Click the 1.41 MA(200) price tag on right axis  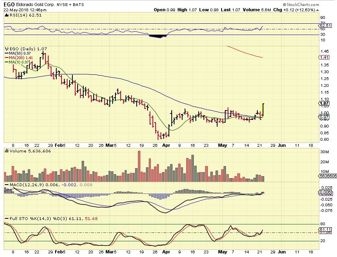point(324,58)
